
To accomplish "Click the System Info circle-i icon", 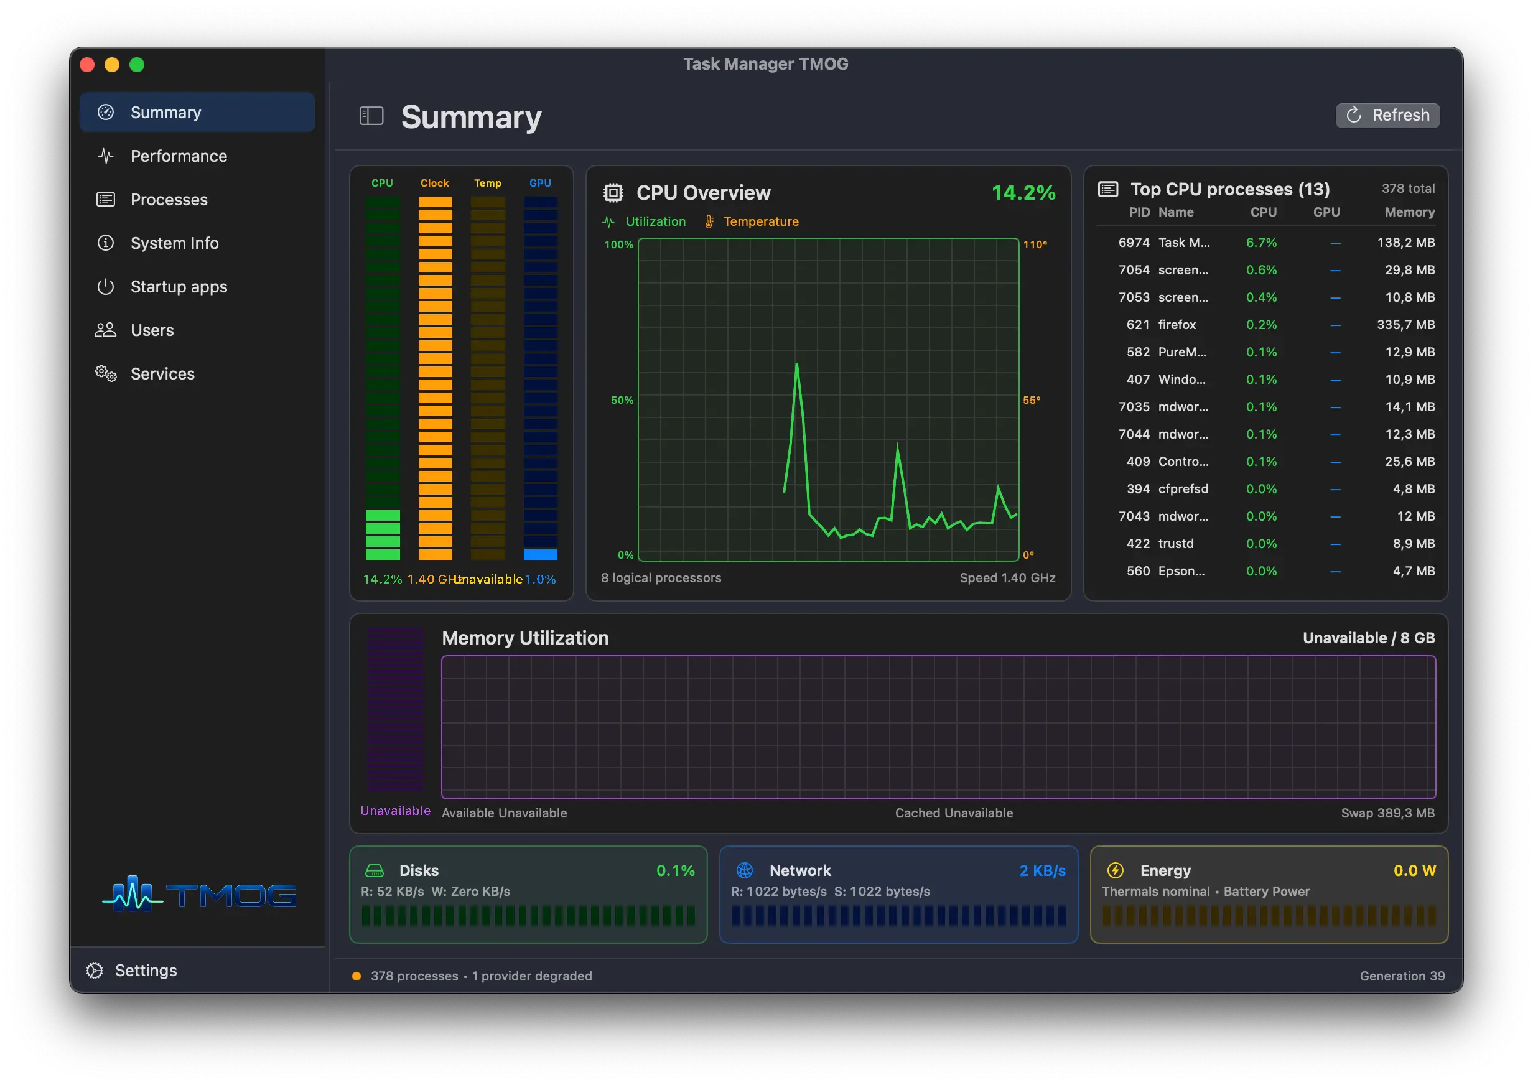I will click(x=106, y=243).
